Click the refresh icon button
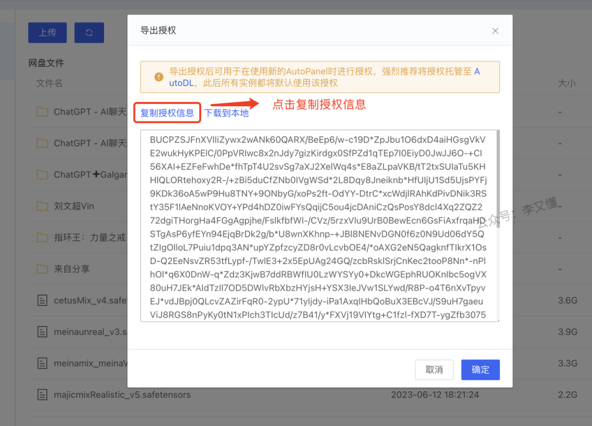The height and width of the screenshot is (426, 592). coord(89,33)
